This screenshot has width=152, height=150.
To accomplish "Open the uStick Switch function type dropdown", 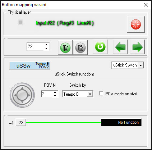I will (x=141, y=65).
